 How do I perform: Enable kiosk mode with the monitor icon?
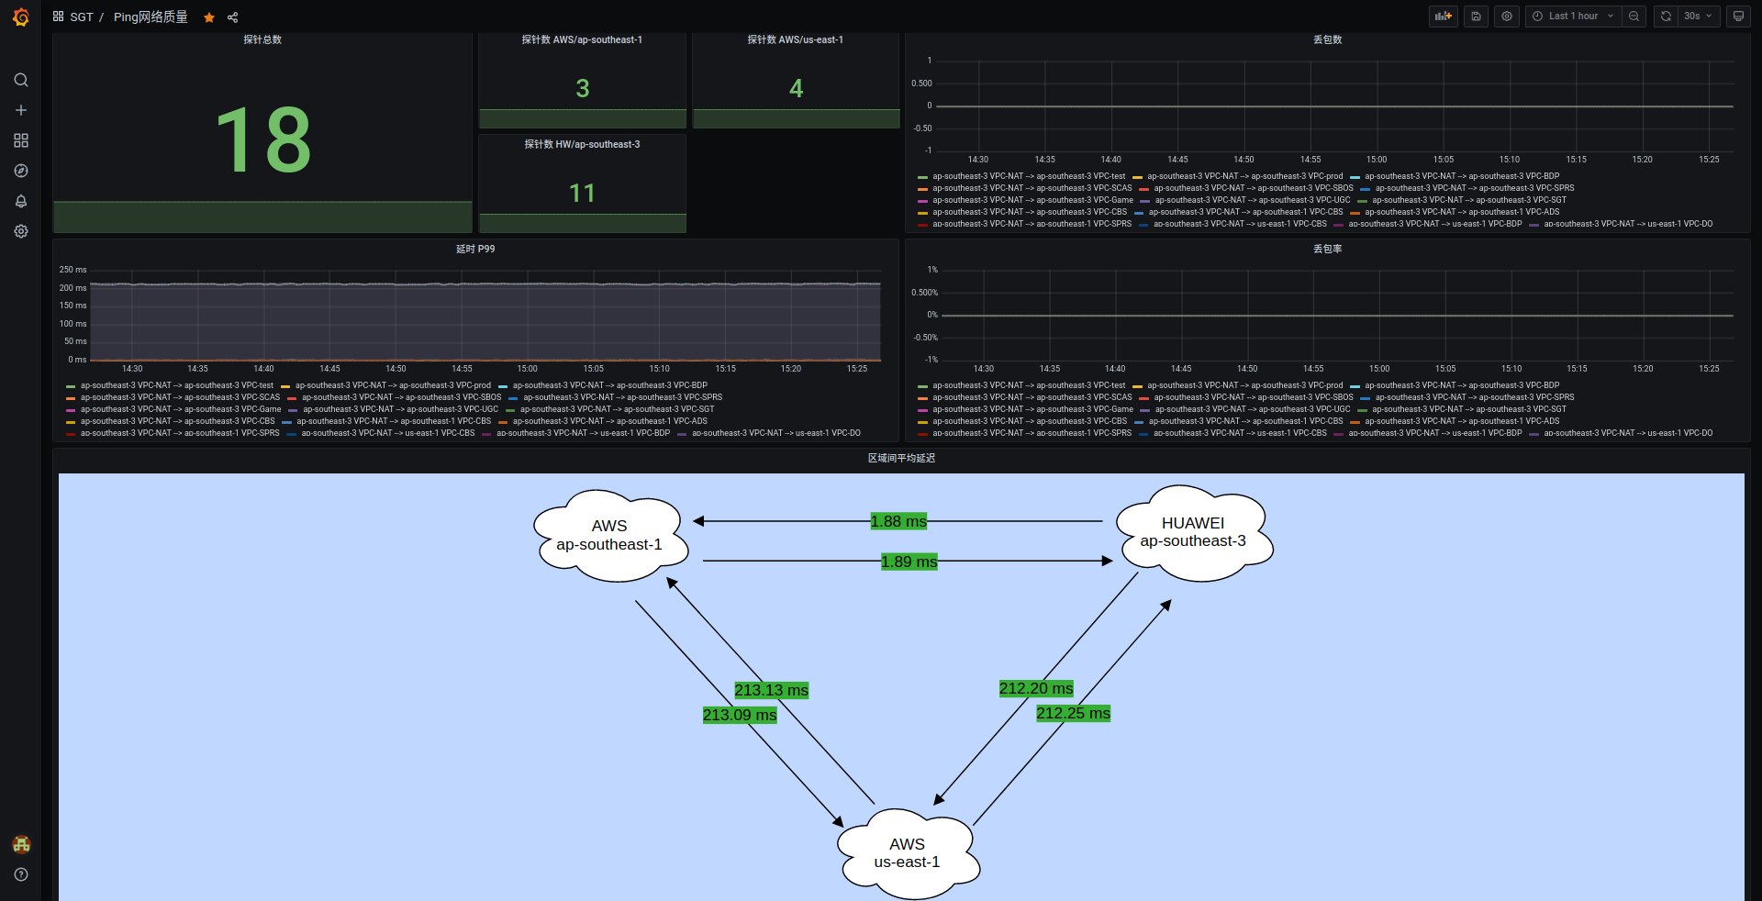click(x=1737, y=16)
